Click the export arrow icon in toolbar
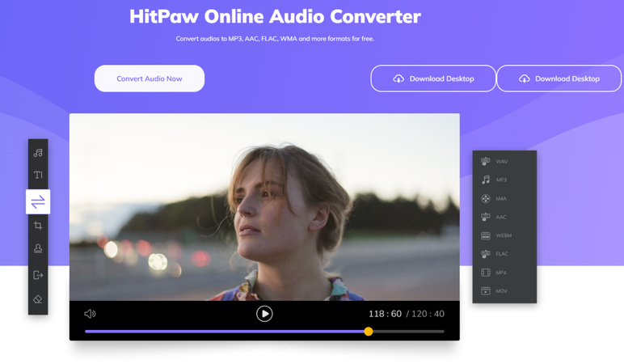Image resolution: width=624 pixels, height=364 pixels. tap(38, 275)
